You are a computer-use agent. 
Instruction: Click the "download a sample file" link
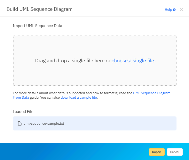[x=78, y=98]
